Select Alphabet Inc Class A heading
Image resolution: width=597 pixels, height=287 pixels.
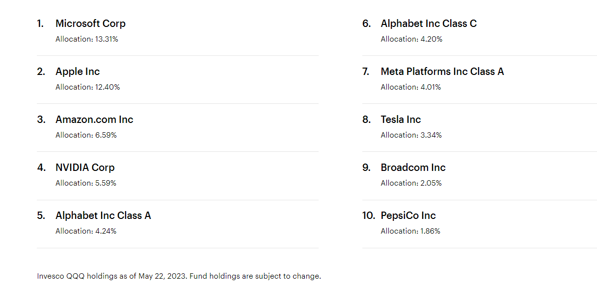pos(103,215)
